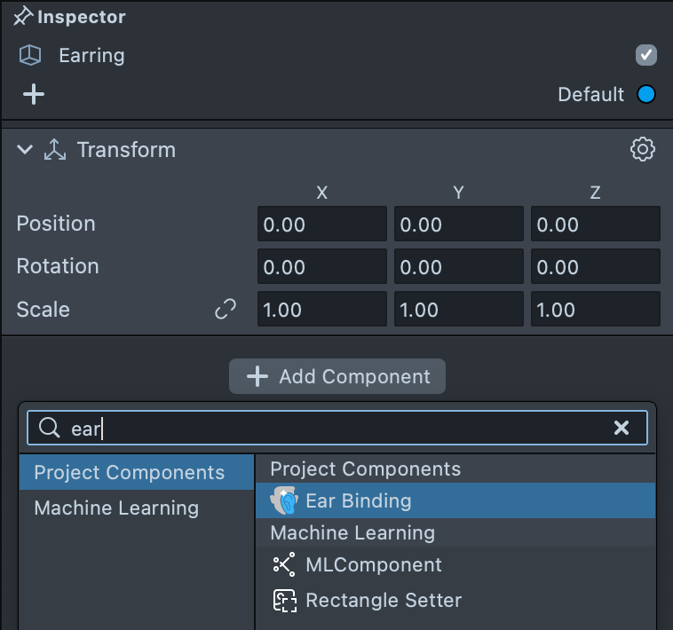Screen dimensions: 673x630
Task: Choose Ear Binding from results
Action: click(x=359, y=500)
